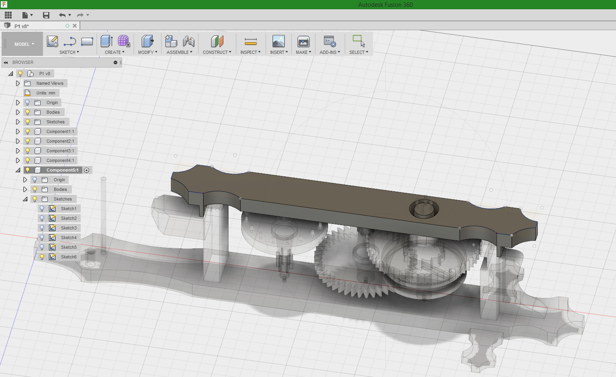Viewport: 616px width, 377px height.
Task: Select the New Component assemble icon
Action: [171, 41]
